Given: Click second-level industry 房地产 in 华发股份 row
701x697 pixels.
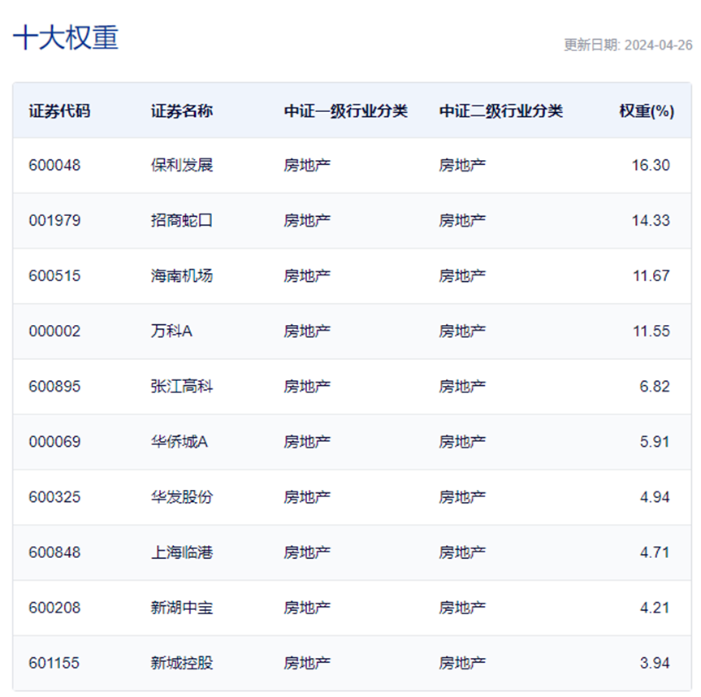Looking at the screenshot, I should click(x=462, y=497).
